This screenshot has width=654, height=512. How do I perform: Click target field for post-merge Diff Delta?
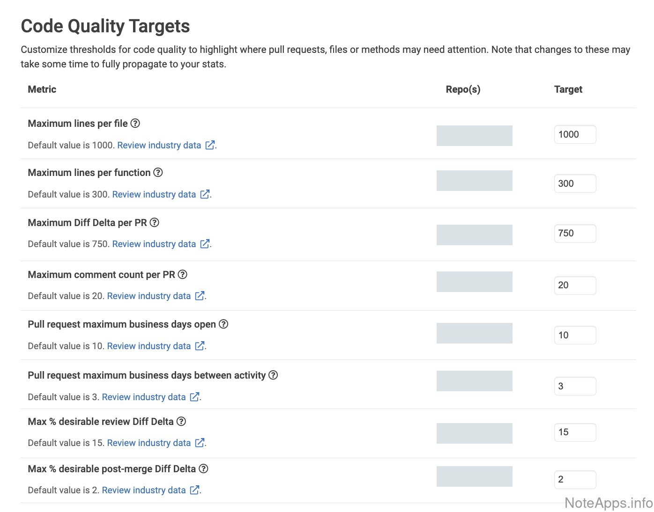(x=575, y=479)
